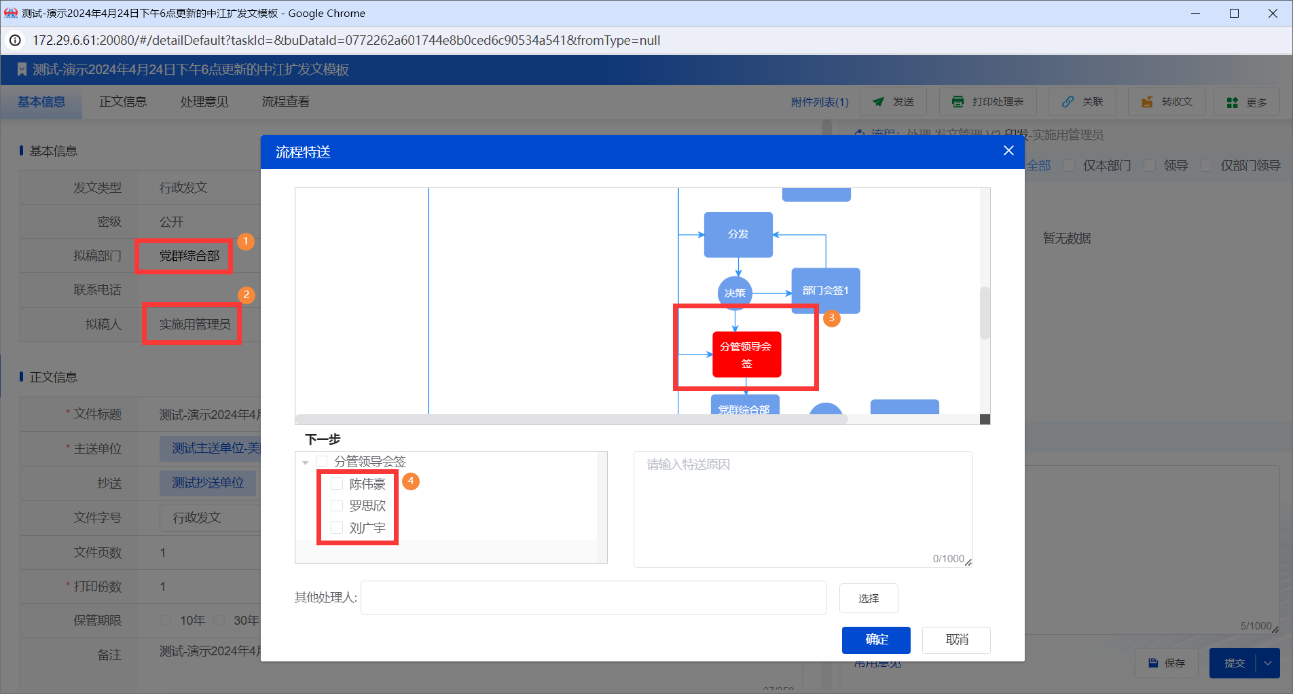This screenshot has height=694, width=1293.
Task: Open 打印处理表 to print the form
Action: (x=988, y=102)
